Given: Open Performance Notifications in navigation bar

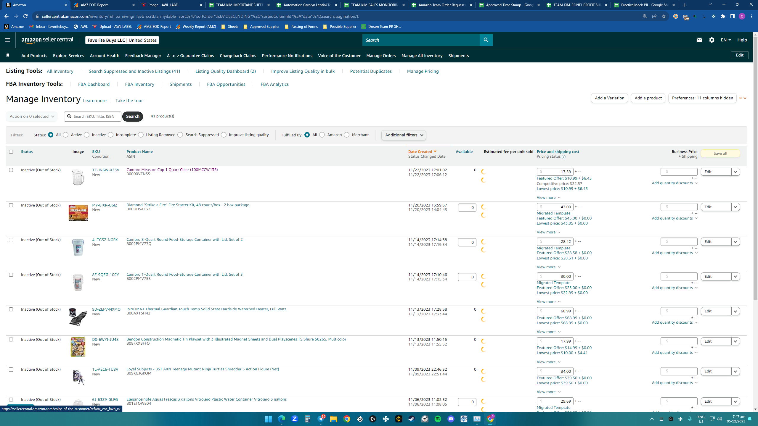Looking at the screenshot, I should click(287, 56).
